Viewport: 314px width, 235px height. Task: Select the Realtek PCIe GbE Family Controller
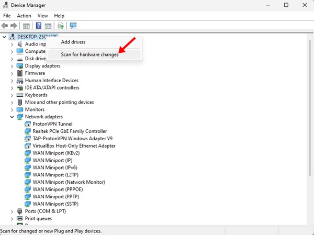[70, 131]
